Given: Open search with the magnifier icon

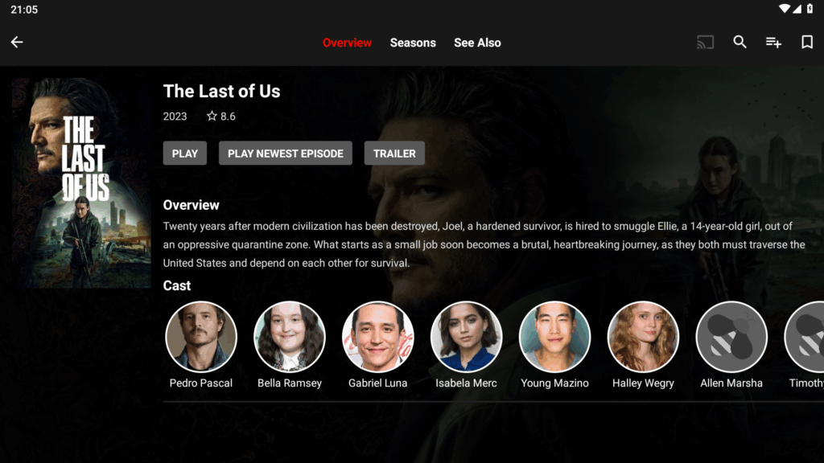Looking at the screenshot, I should (x=740, y=42).
